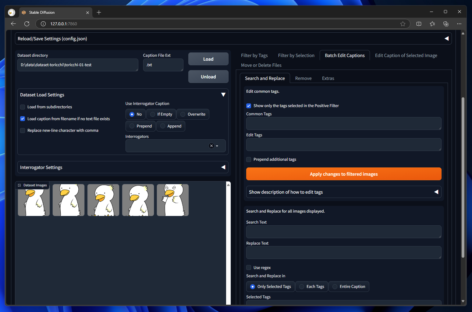Open the Remove sub-tab

[x=303, y=78]
